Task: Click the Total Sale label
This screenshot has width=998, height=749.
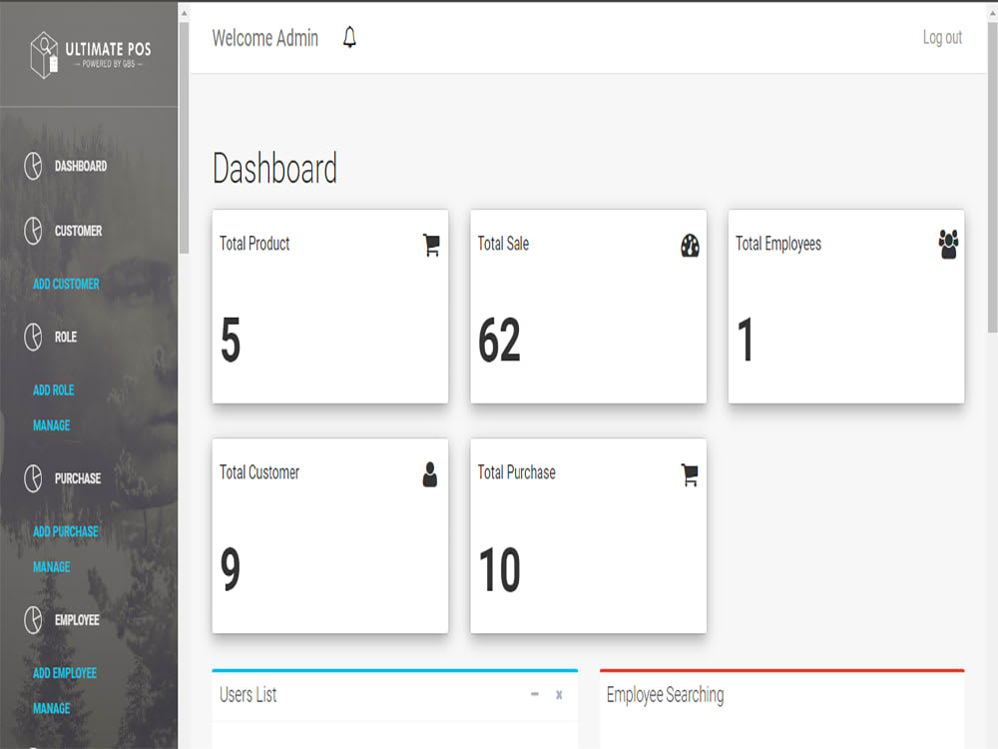Action: (503, 244)
